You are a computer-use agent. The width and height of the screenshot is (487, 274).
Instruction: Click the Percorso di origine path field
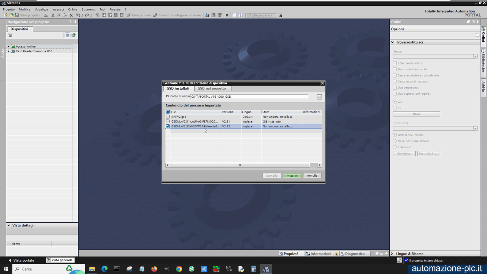click(x=249, y=97)
